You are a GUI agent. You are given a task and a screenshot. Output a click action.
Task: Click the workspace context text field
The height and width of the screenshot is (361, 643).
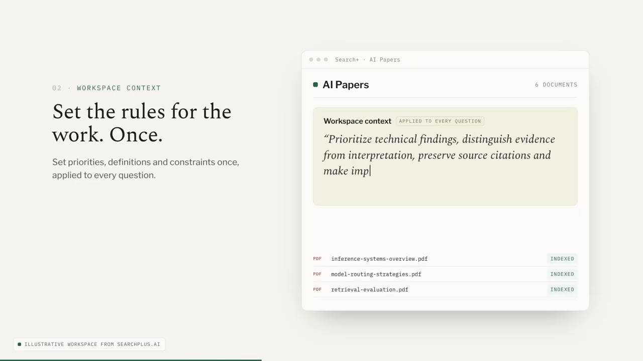pos(445,156)
